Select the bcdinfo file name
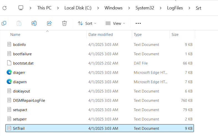 coord(19,45)
